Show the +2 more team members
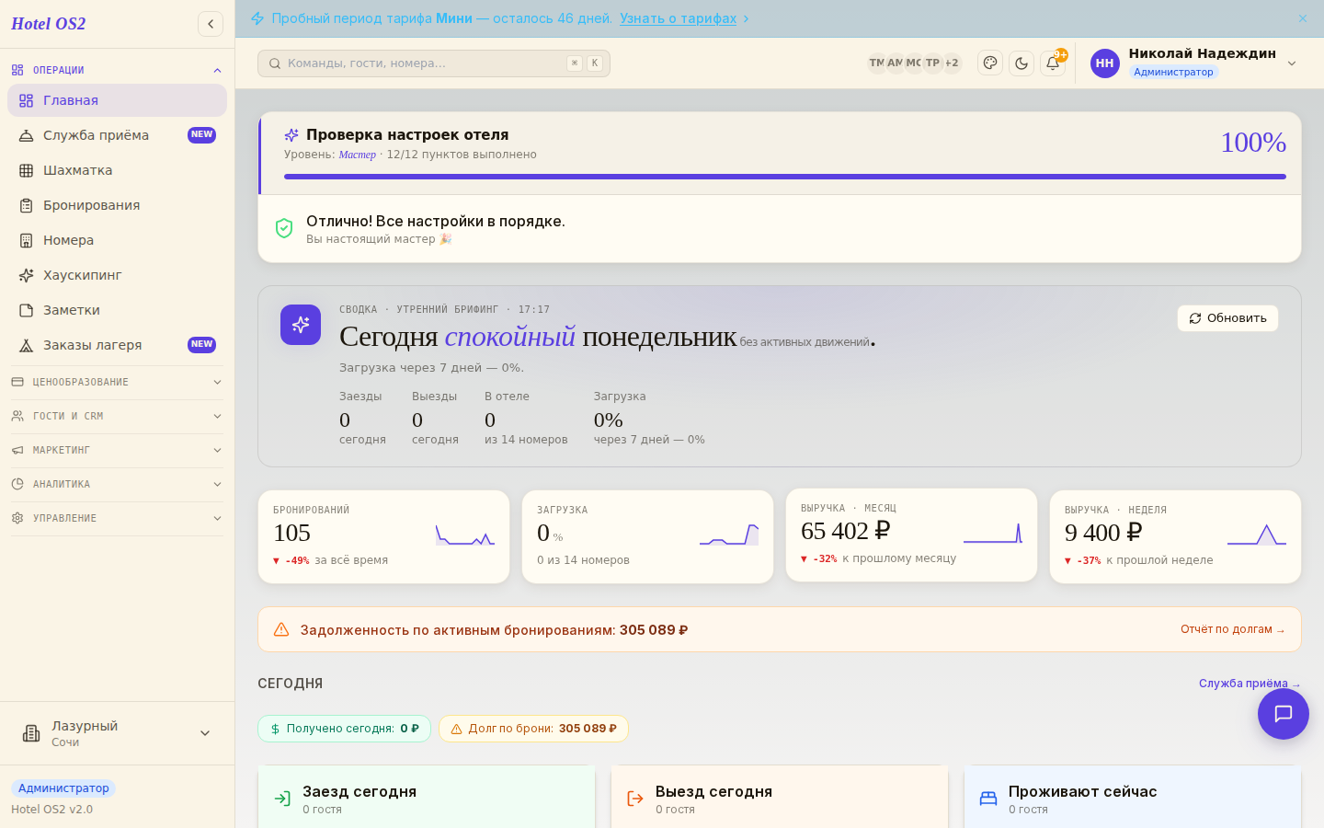 (x=952, y=63)
